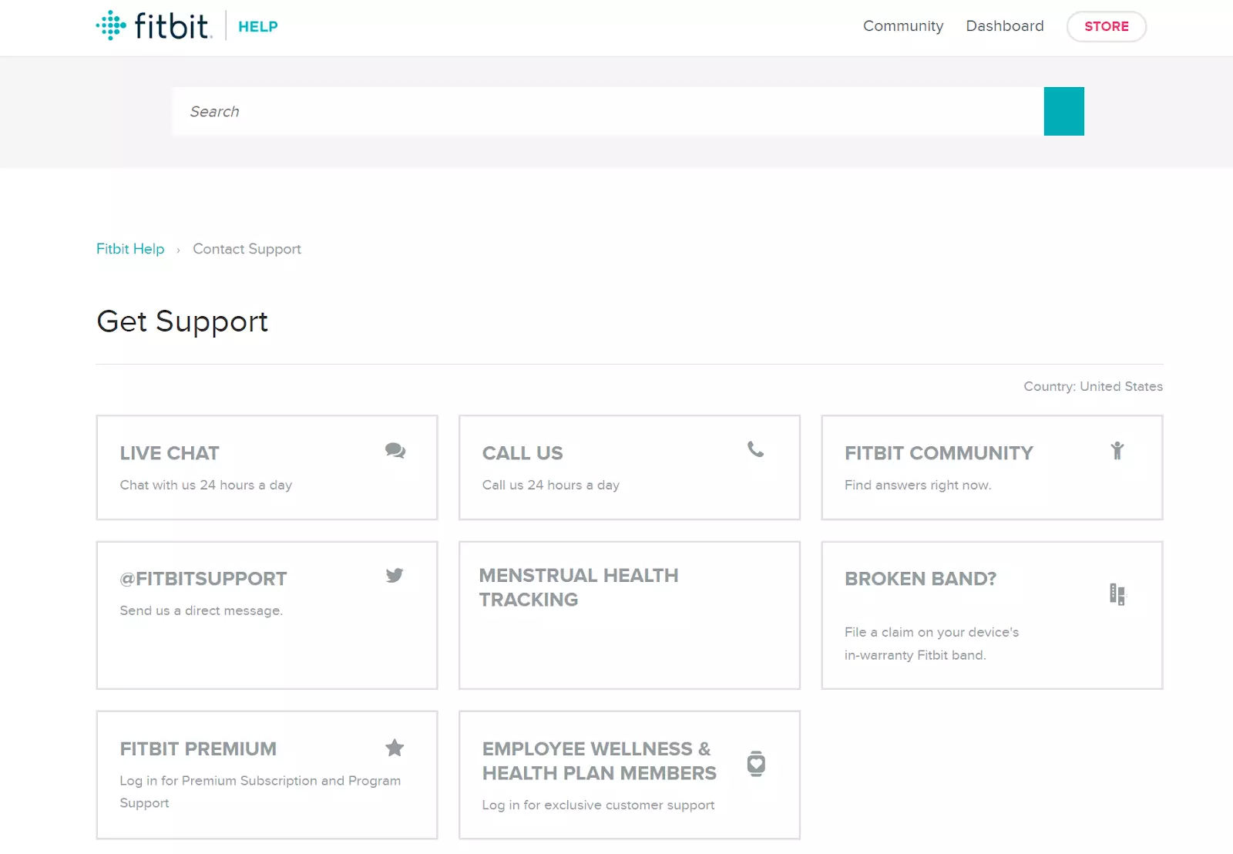Click the teal search magnifier button
Screen dimensions: 1233x854
pos(1064,112)
